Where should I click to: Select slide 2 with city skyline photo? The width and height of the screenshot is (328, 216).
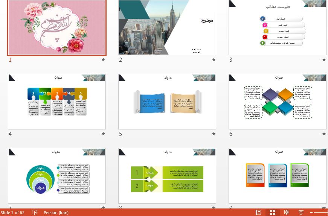(167, 27)
